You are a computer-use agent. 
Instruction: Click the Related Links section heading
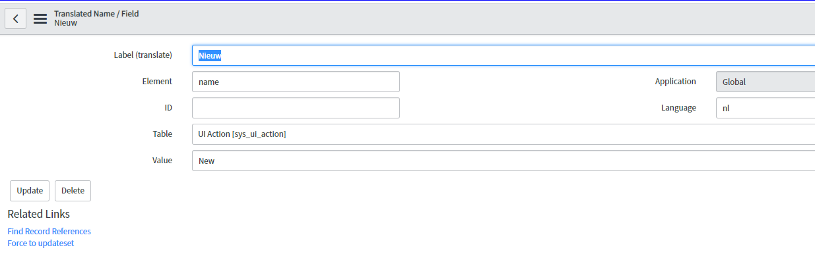[x=38, y=214]
